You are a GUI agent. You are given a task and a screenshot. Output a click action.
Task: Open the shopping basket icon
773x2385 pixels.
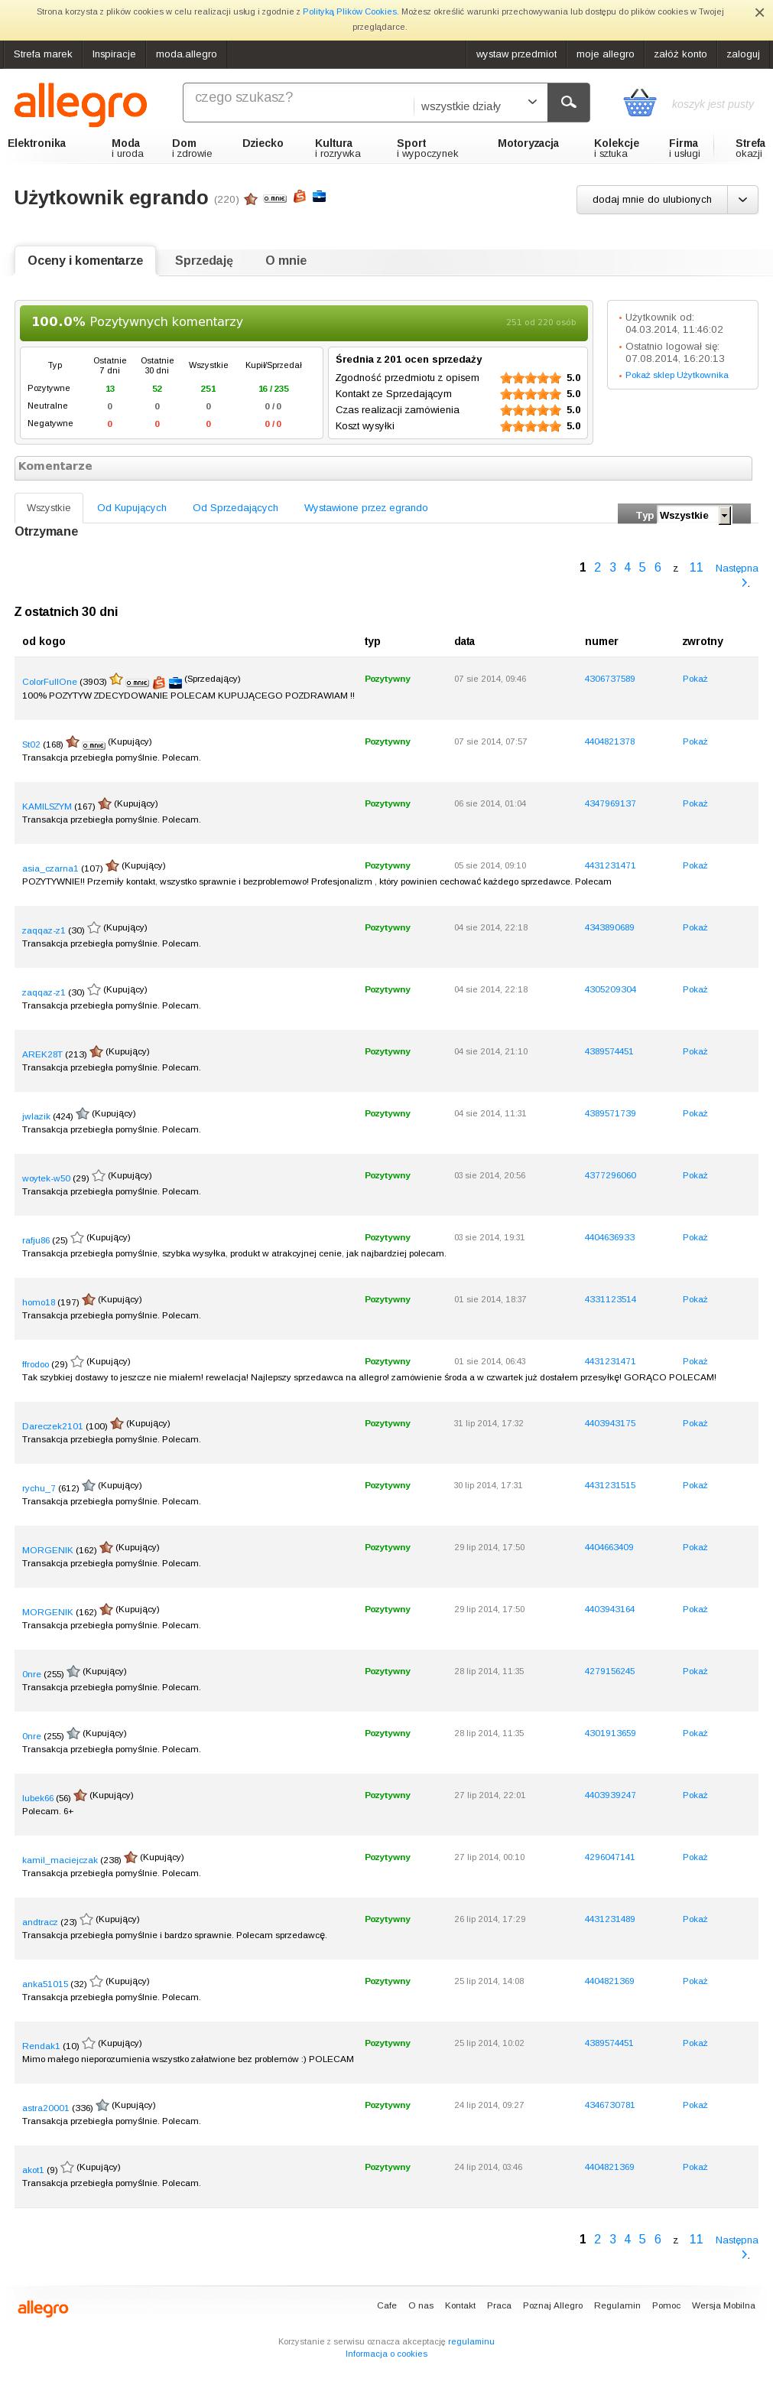[x=640, y=103]
